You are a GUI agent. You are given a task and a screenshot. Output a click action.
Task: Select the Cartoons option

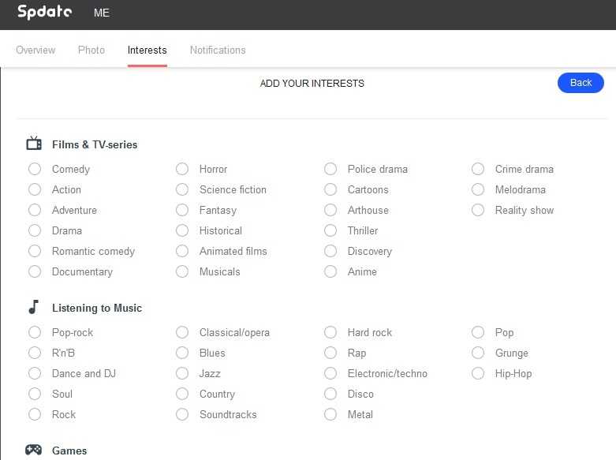coord(330,189)
